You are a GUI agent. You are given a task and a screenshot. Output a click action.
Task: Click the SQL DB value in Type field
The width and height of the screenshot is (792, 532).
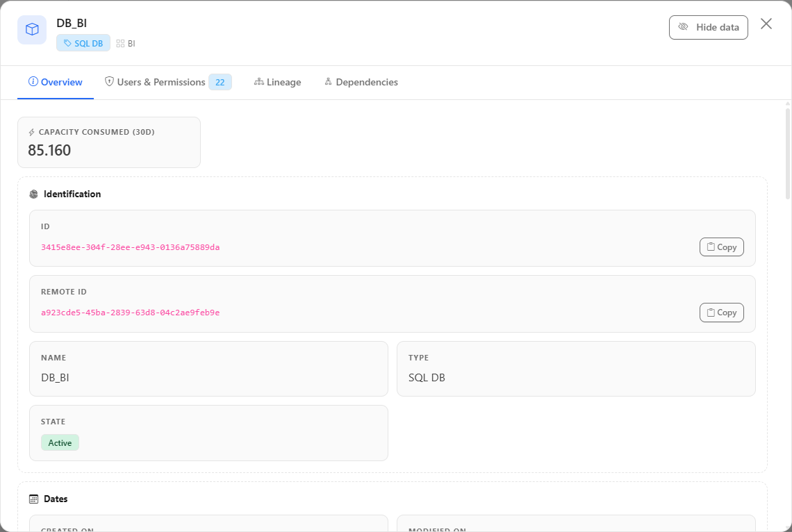pos(427,378)
